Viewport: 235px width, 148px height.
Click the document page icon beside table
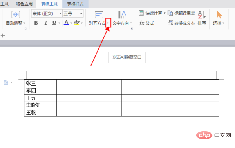click(6, 82)
